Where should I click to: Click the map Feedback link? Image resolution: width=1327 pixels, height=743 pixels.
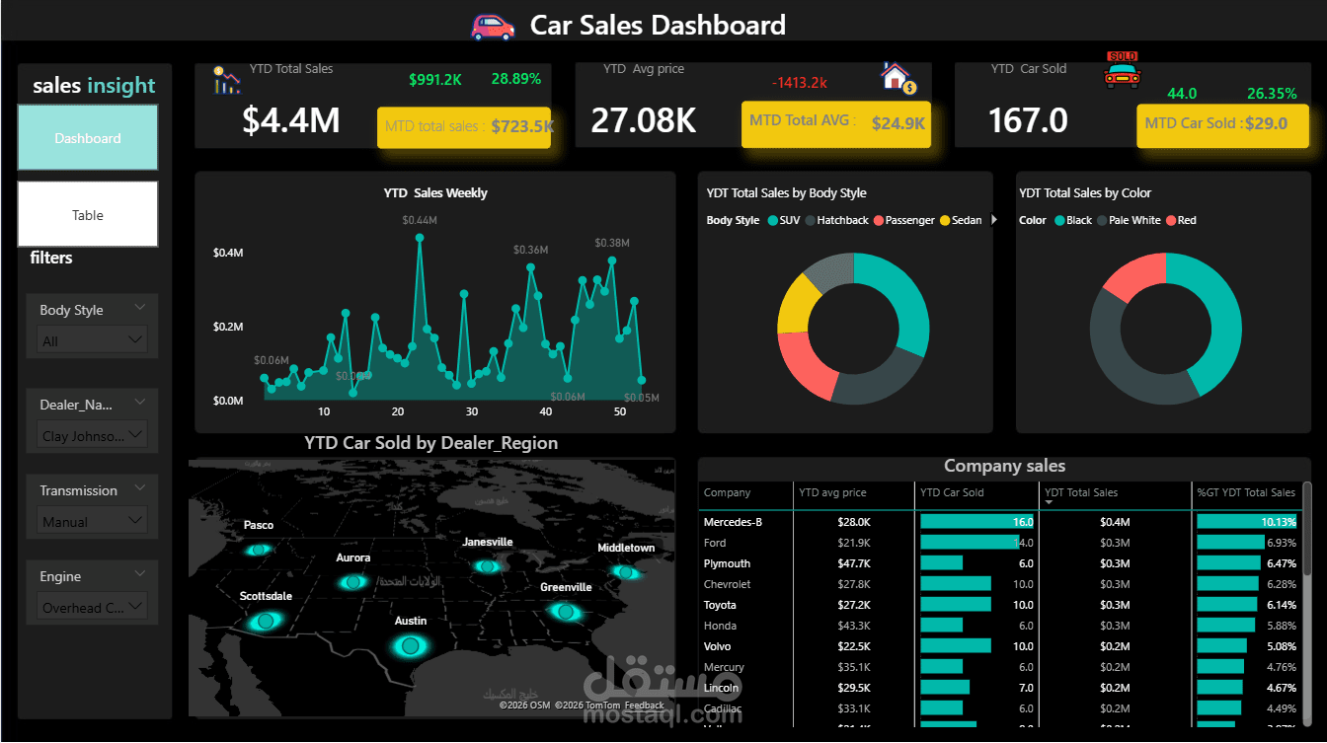[645, 706]
